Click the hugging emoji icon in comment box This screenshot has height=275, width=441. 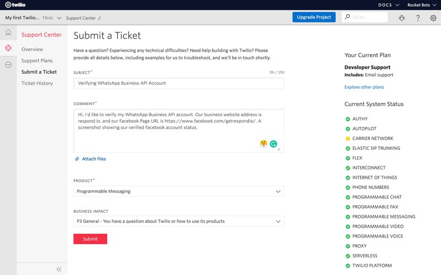263,144
